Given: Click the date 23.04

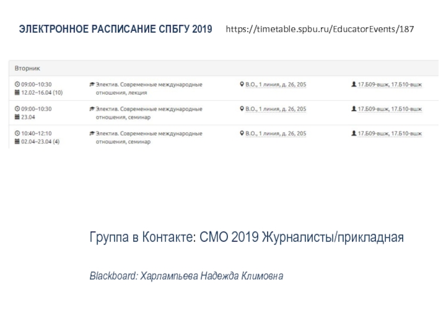Looking at the screenshot, I should coord(28,117).
